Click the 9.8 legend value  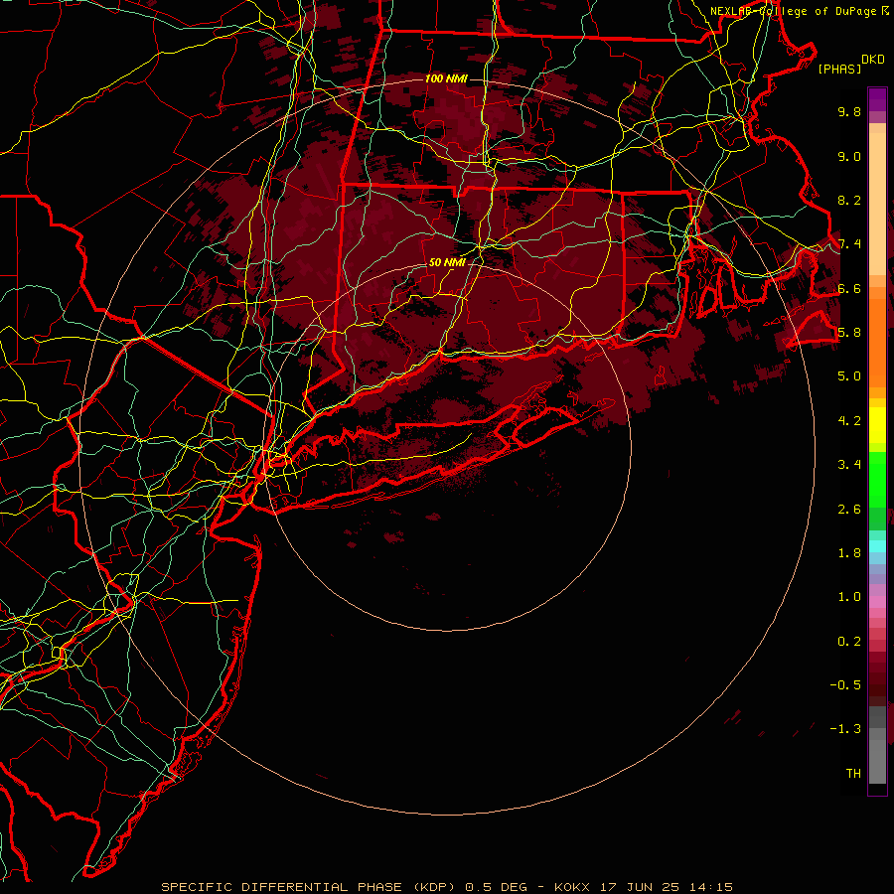tap(849, 111)
